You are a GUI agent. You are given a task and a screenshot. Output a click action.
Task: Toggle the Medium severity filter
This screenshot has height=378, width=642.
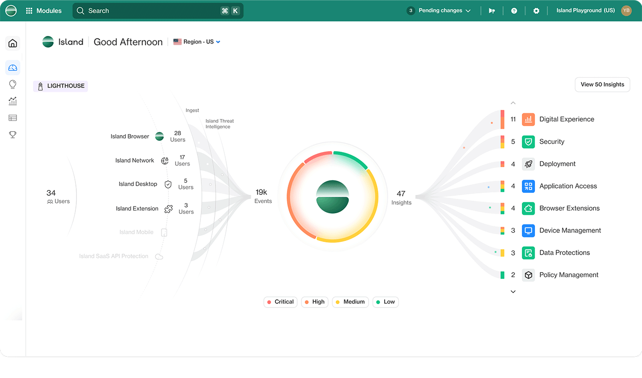coord(351,302)
